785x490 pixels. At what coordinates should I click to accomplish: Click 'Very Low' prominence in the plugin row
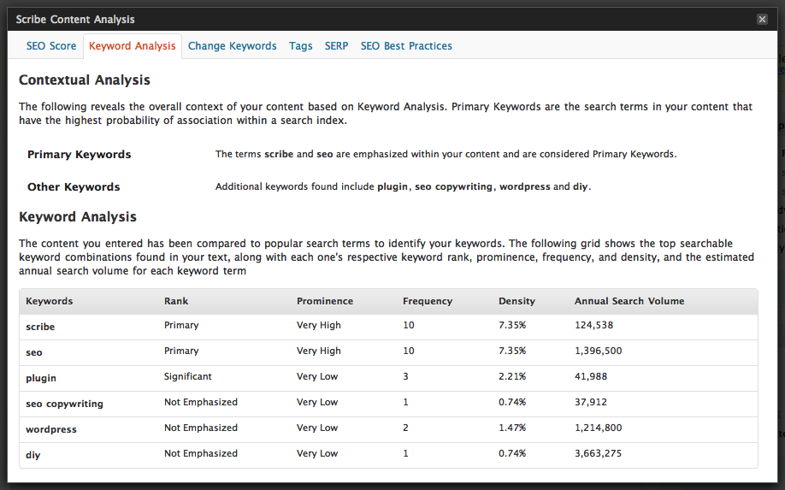click(x=317, y=376)
